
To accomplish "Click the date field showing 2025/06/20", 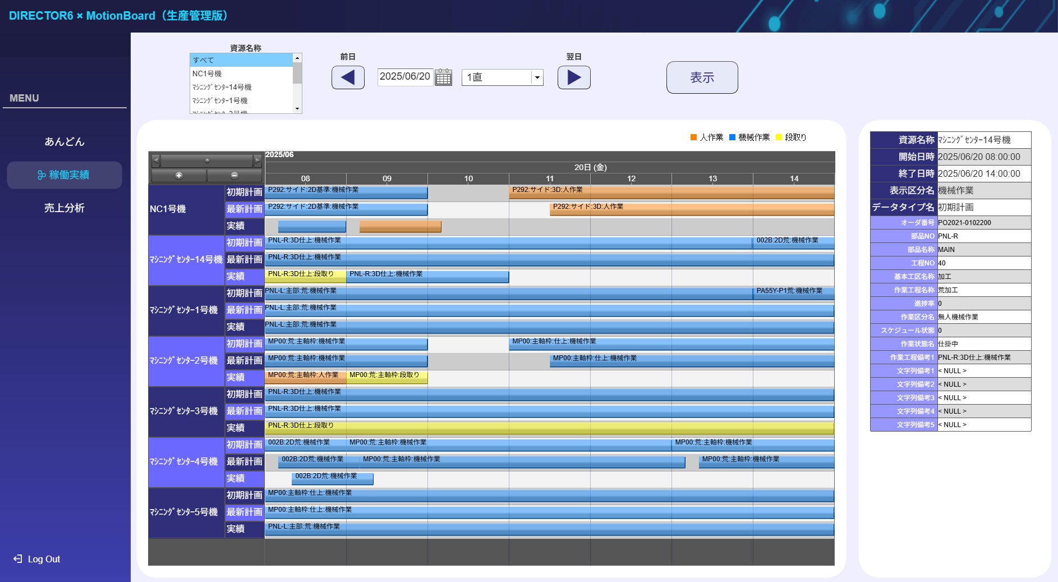I will pos(405,77).
